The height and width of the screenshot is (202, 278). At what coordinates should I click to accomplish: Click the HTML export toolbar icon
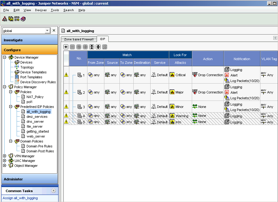point(17,19)
